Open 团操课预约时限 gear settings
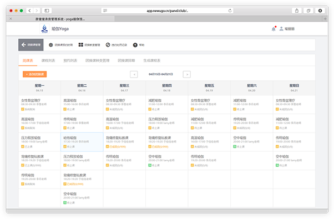The height and width of the screenshot is (219, 334). [x=50, y=45]
